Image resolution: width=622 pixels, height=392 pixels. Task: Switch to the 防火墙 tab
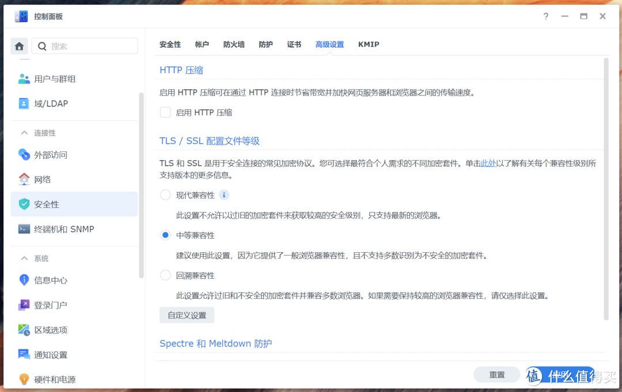(x=234, y=44)
